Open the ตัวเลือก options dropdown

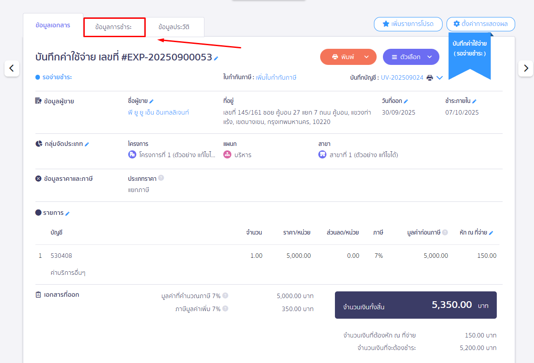(x=429, y=57)
